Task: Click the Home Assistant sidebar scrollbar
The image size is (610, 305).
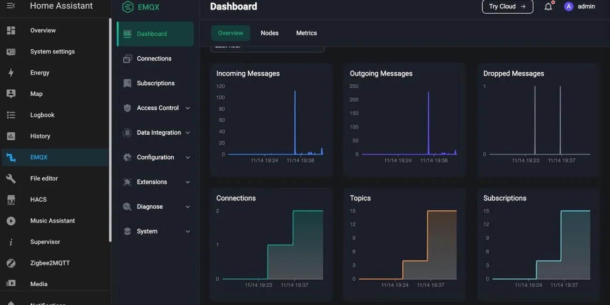Action: coord(110,131)
